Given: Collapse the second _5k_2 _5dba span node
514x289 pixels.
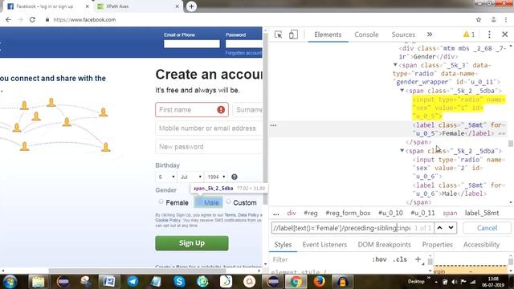Looking at the screenshot, I should click(x=402, y=151).
